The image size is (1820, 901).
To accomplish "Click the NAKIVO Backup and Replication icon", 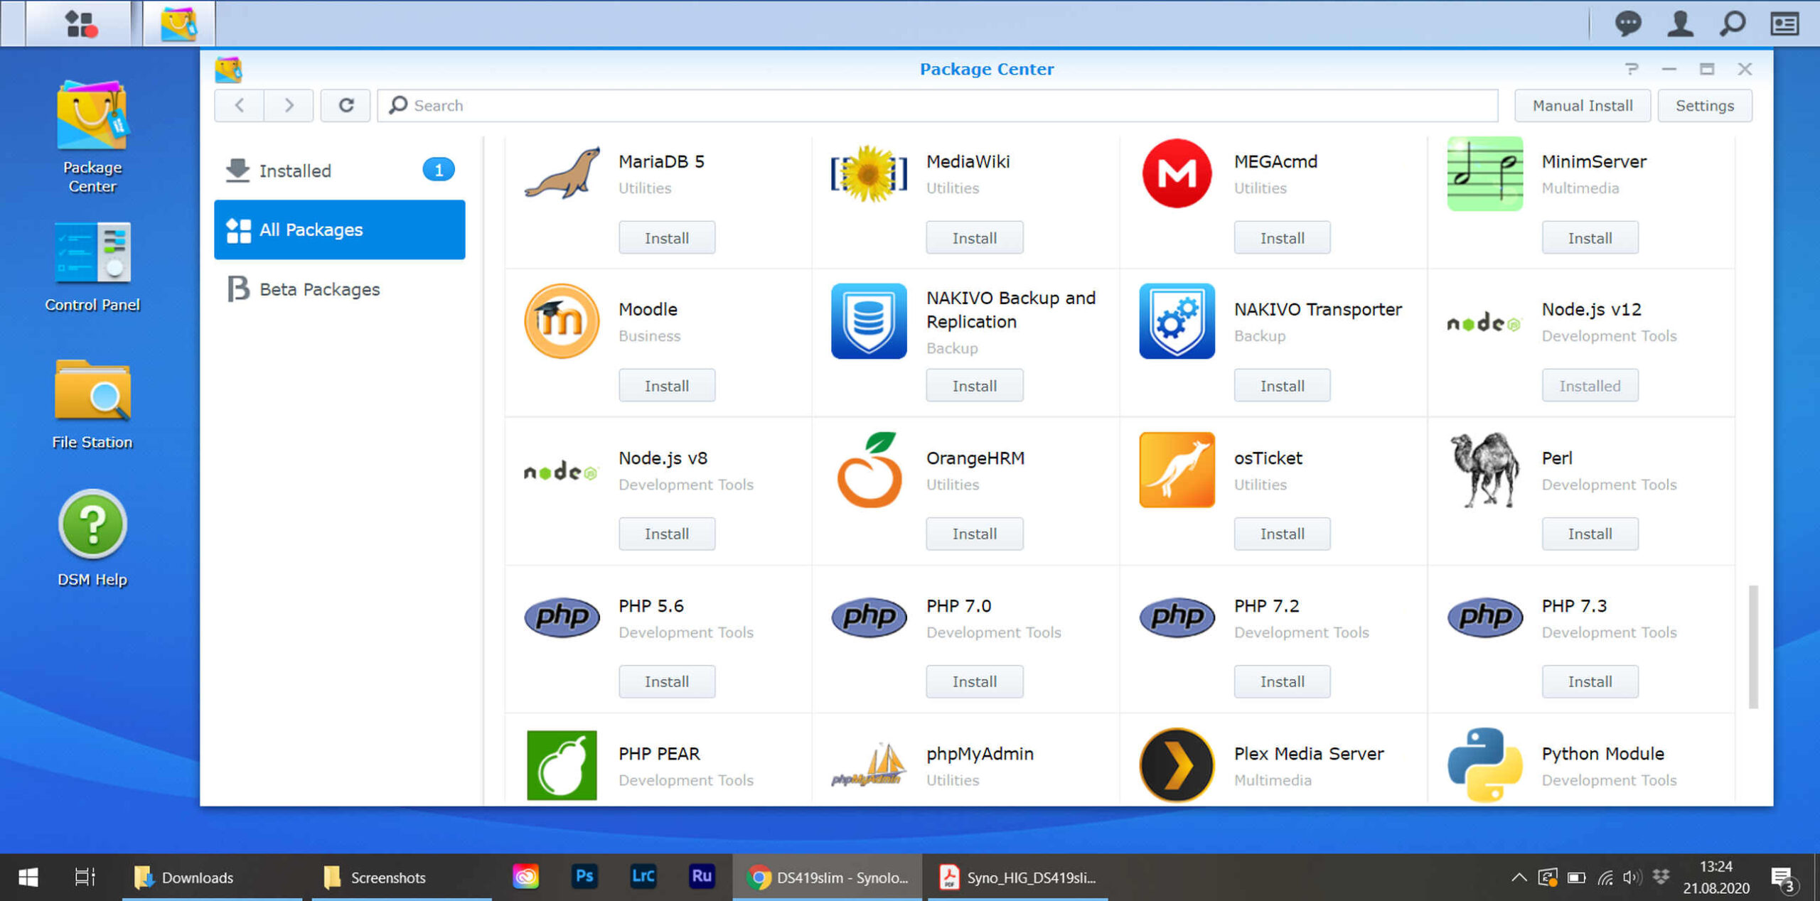I will pyautogui.click(x=869, y=321).
